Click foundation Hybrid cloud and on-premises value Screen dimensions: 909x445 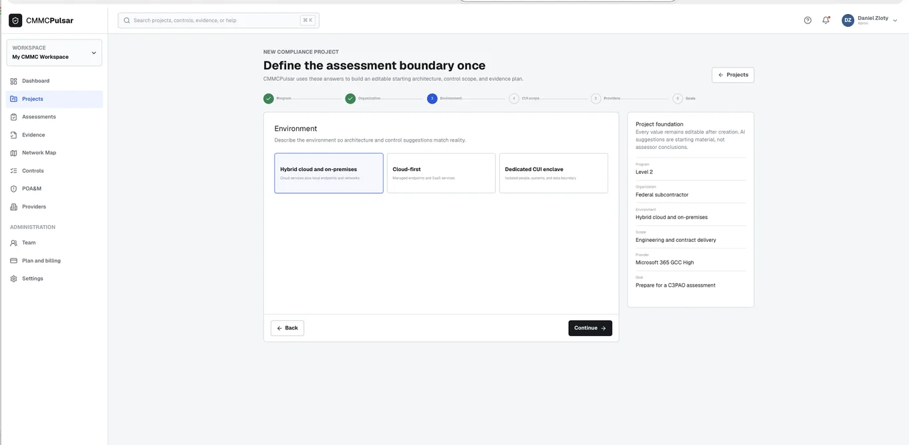pyautogui.click(x=672, y=217)
